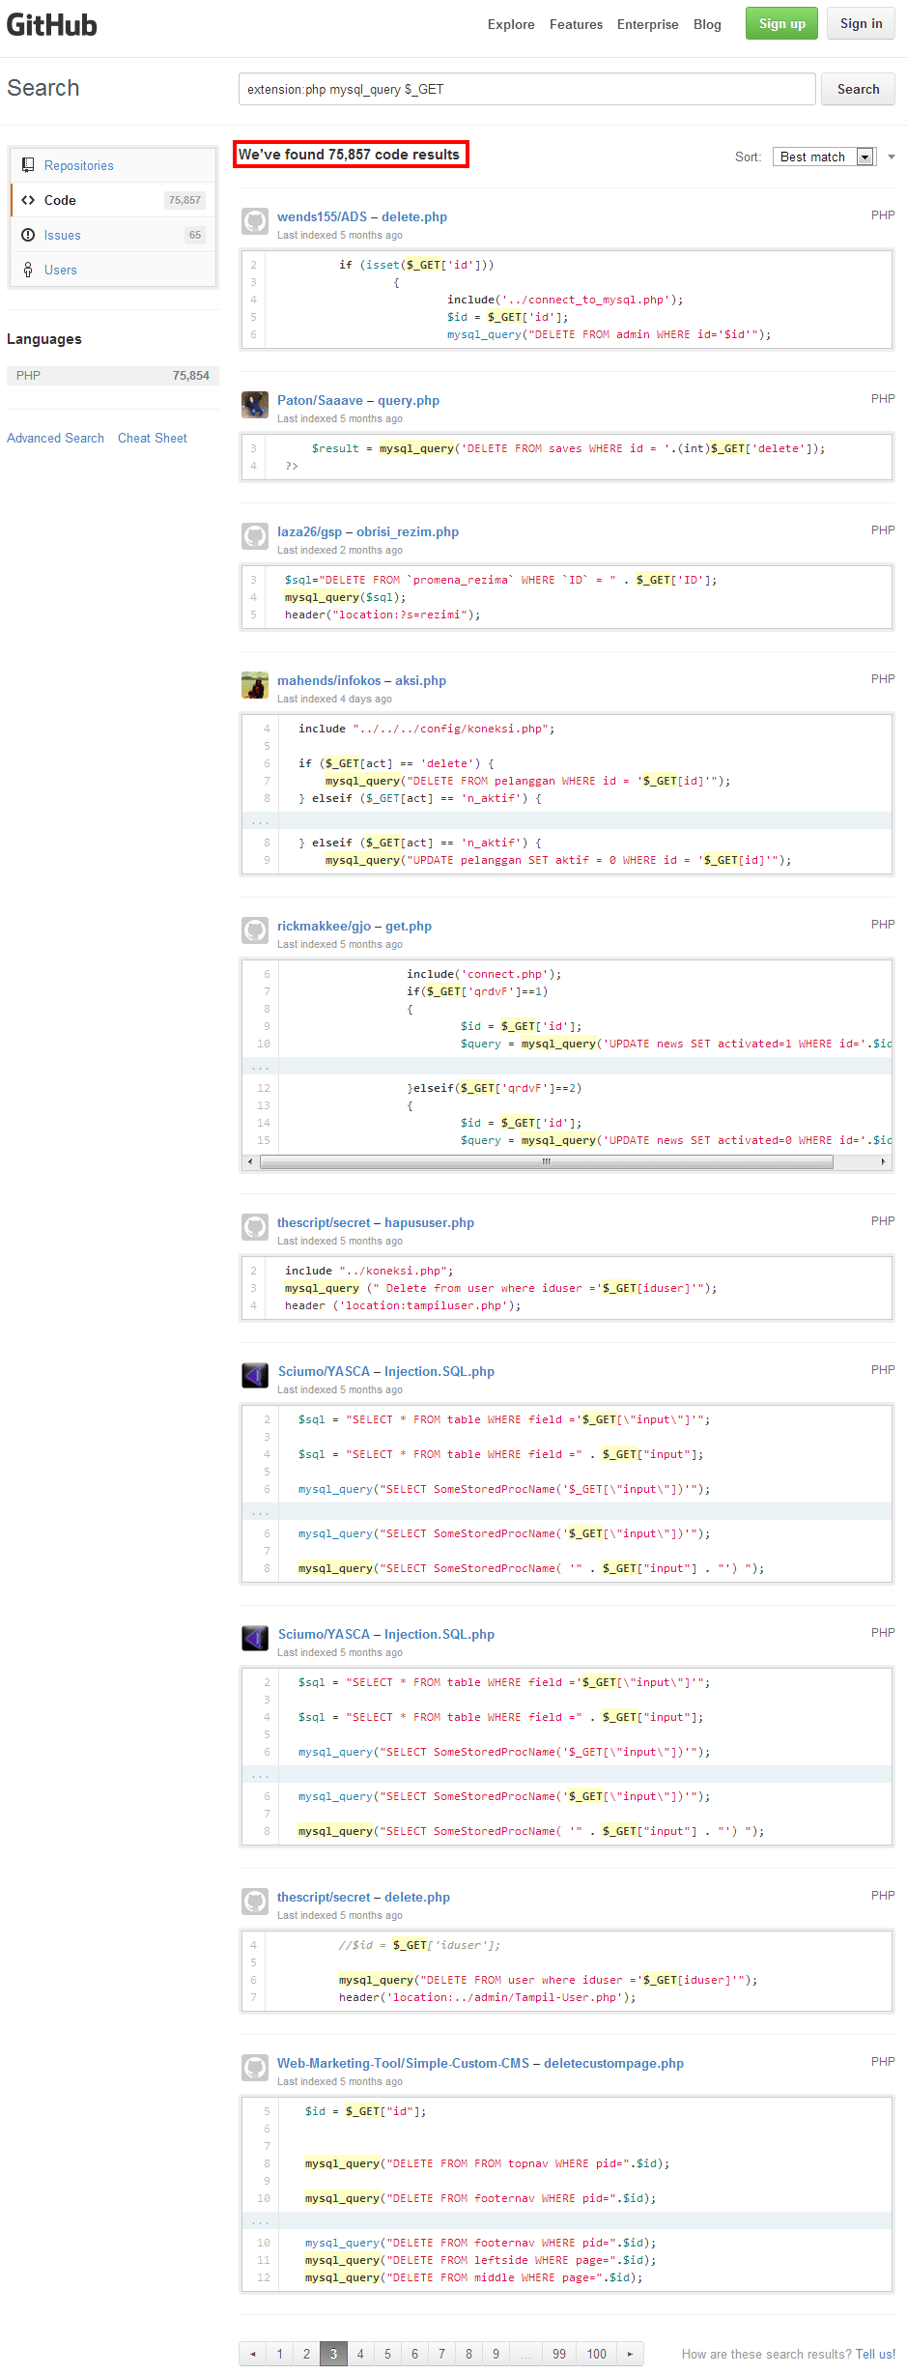Click Tell us! feedback link

[875, 2354]
